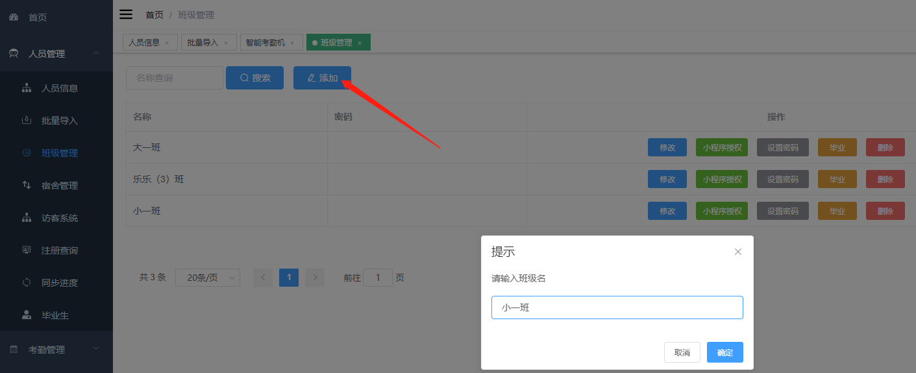Open 同步进度 sidebar item
This screenshot has height=373, width=916.
click(x=56, y=283)
